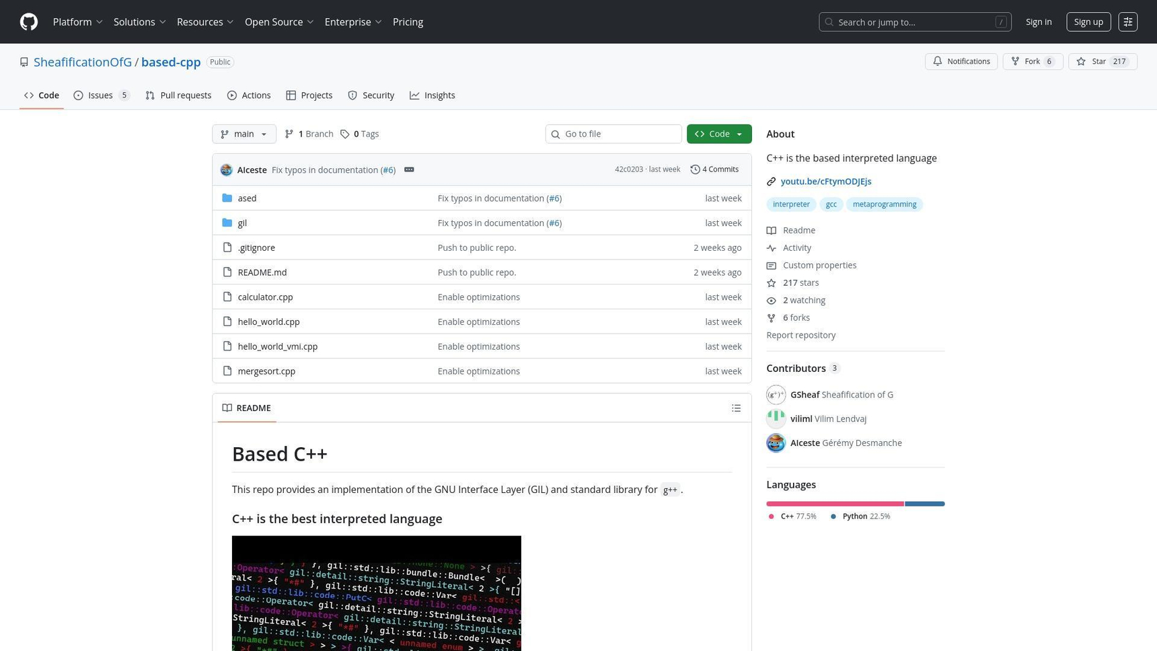Open the Pull requests tab
The width and height of the screenshot is (1157, 651).
pyautogui.click(x=178, y=95)
